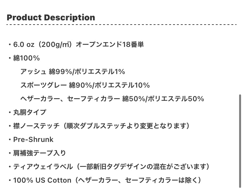Screen dimensions: 243x193
Task: Click 綿50%/ポリエステル50% composition text
Action: (163, 99)
